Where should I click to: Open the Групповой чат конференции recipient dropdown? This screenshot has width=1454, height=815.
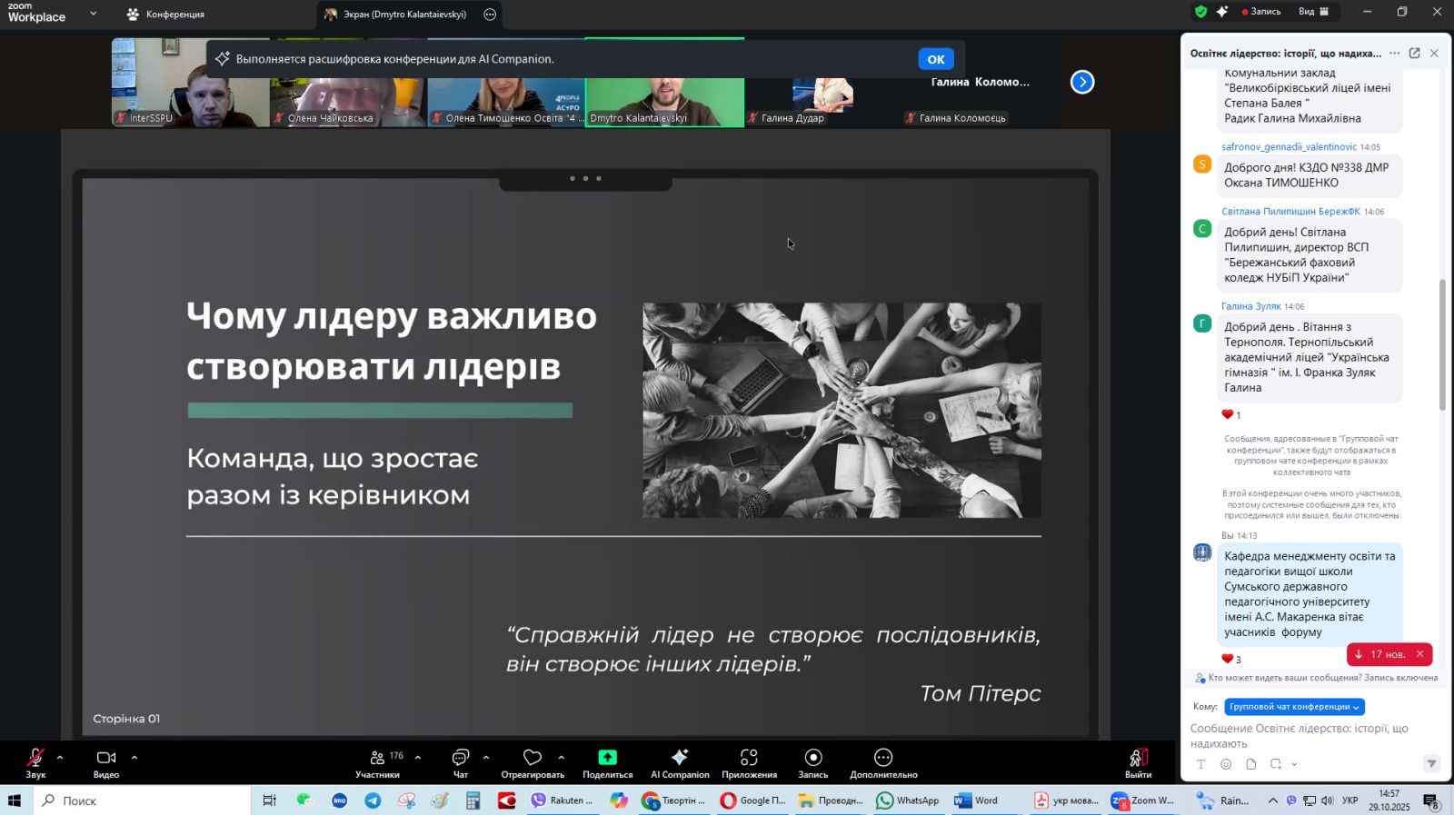1294,707
